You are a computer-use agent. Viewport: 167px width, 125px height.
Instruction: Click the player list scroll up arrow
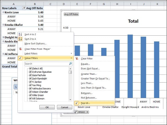click(x=70, y=69)
